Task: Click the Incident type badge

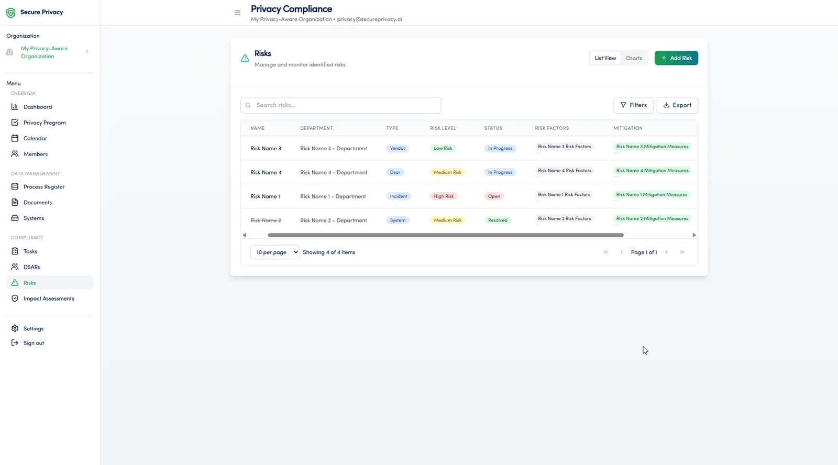Action: (399, 196)
